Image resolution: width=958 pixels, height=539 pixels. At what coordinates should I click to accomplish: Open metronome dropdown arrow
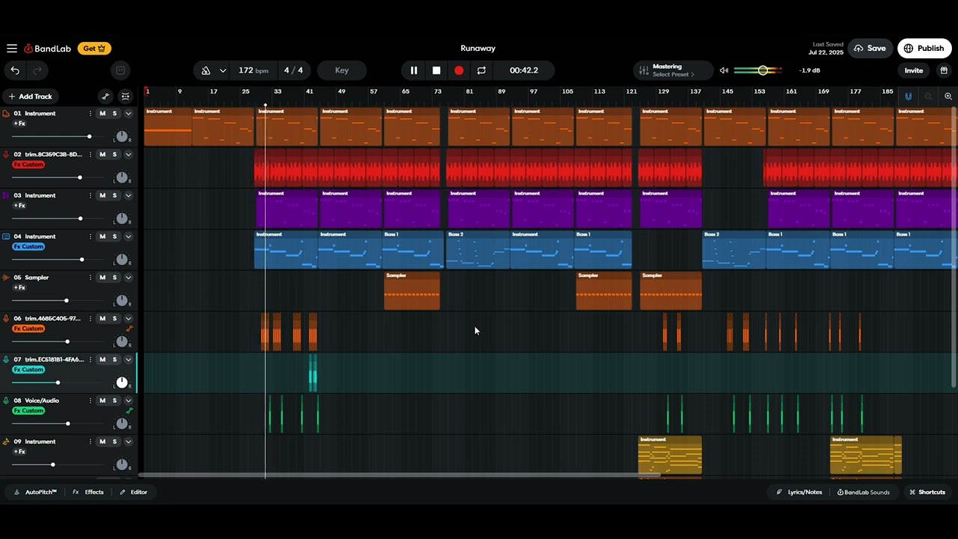coord(223,70)
